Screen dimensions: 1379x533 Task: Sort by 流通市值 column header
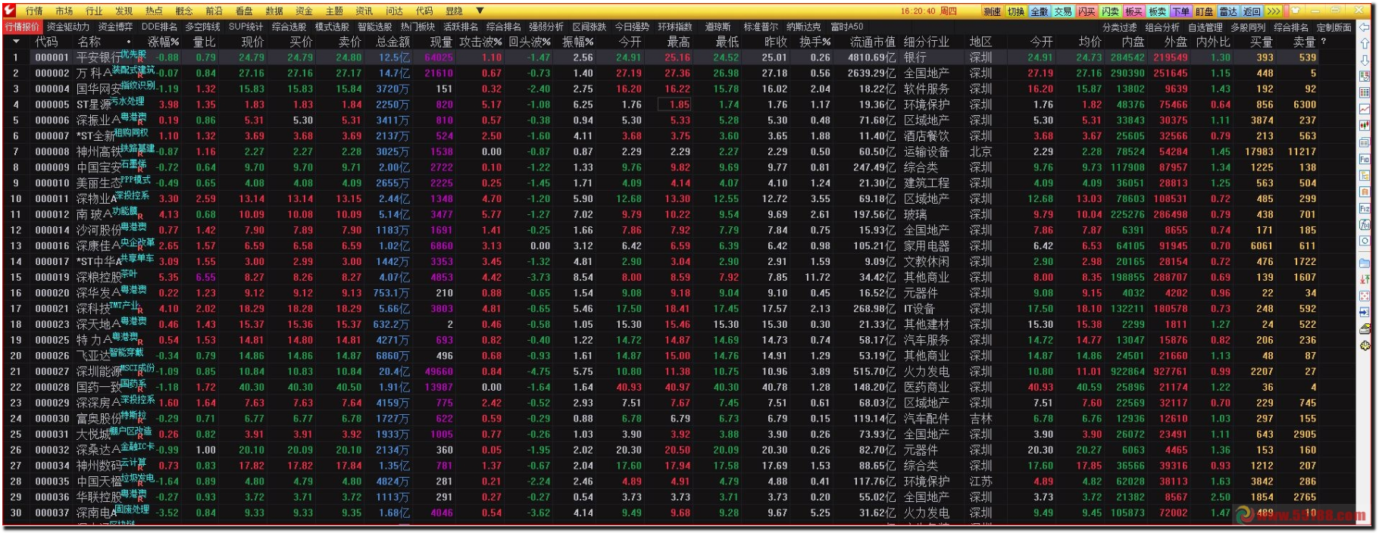[x=873, y=42]
